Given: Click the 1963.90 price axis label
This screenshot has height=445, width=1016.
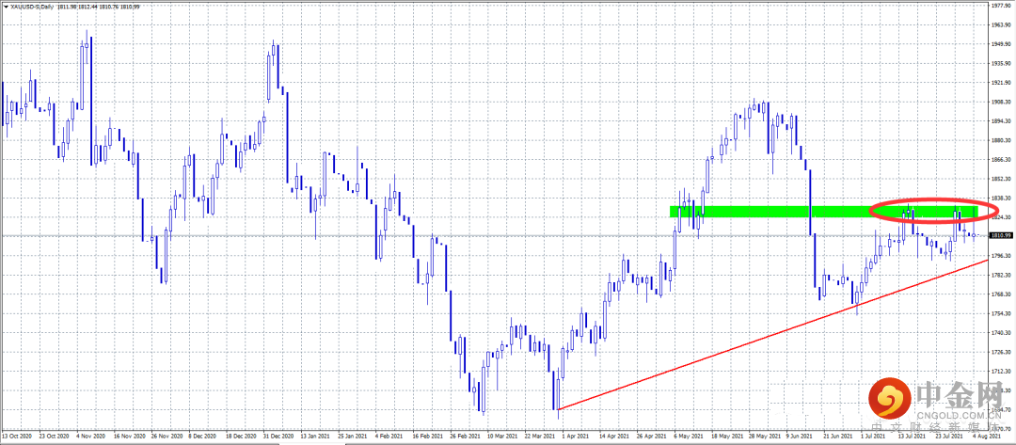Looking at the screenshot, I should [1002, 24].
